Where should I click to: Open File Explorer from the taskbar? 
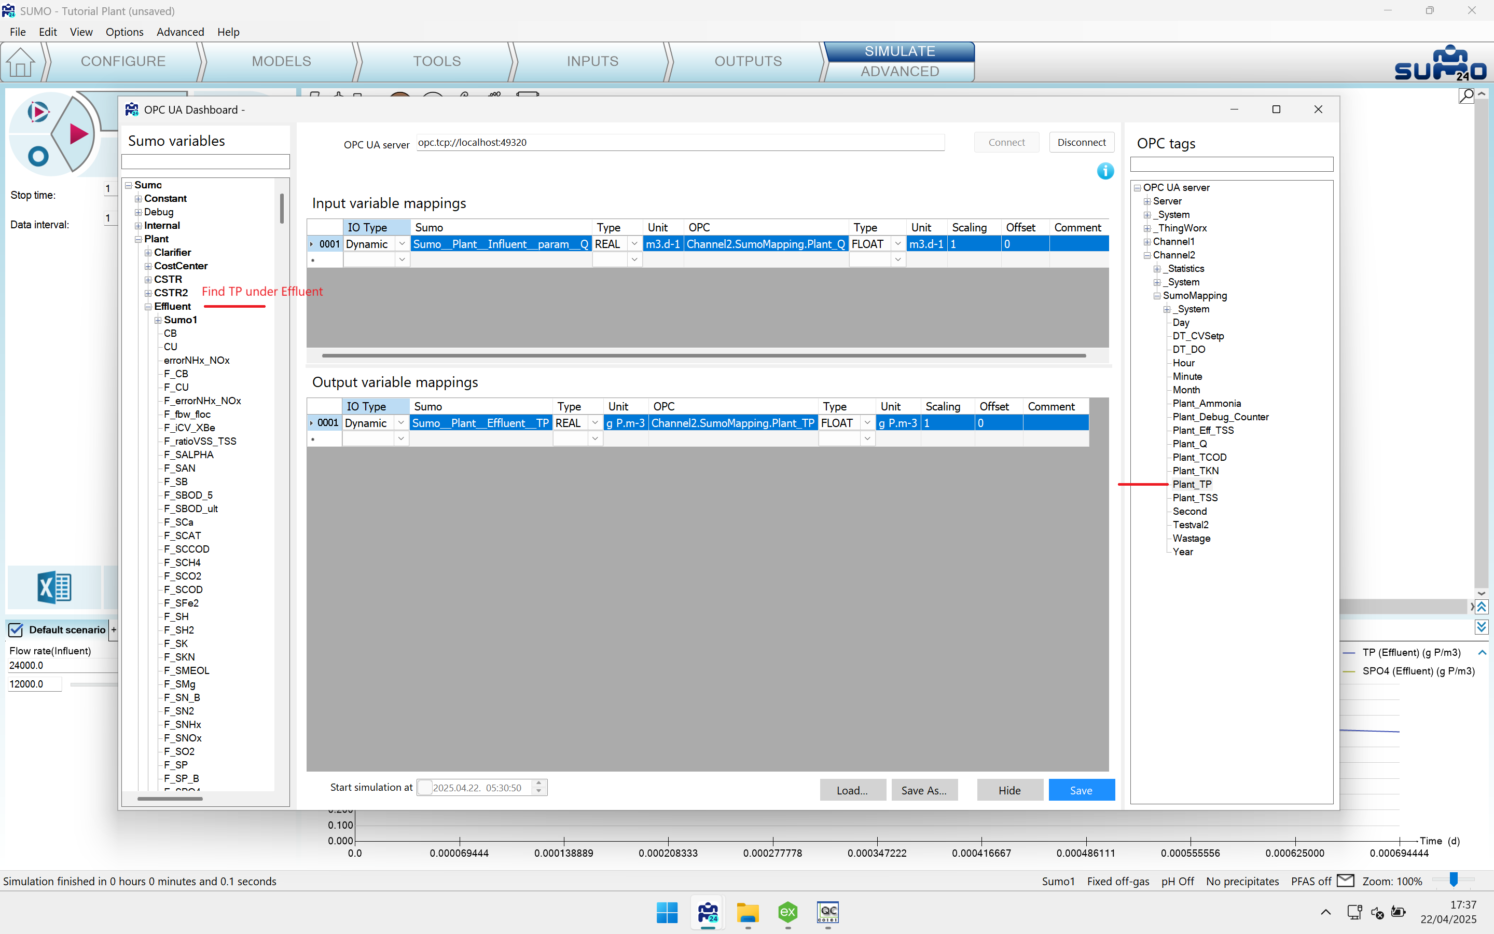748,912
